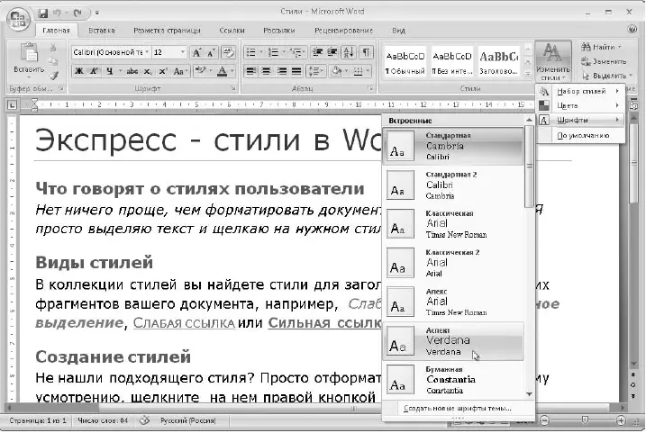Decrease paragraph indent
Screen dimensions: 646x433
coord(317,52)
